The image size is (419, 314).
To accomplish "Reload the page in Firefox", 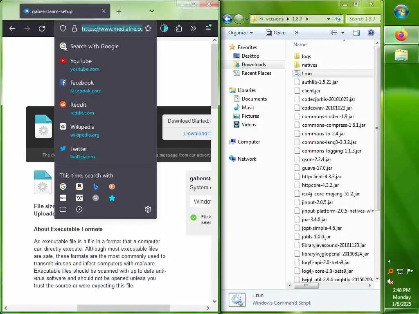I will pyautogui.click(x=42, y=29).
